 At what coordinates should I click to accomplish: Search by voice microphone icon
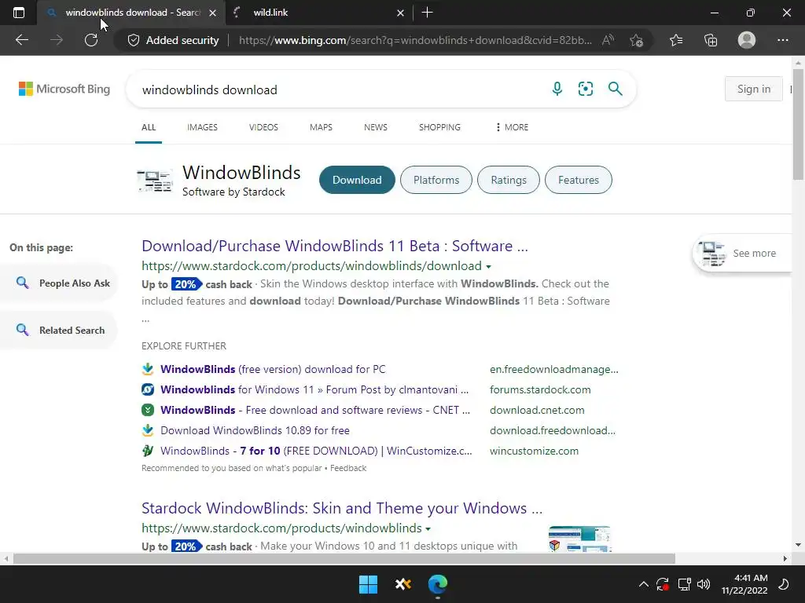pos(557,89)
